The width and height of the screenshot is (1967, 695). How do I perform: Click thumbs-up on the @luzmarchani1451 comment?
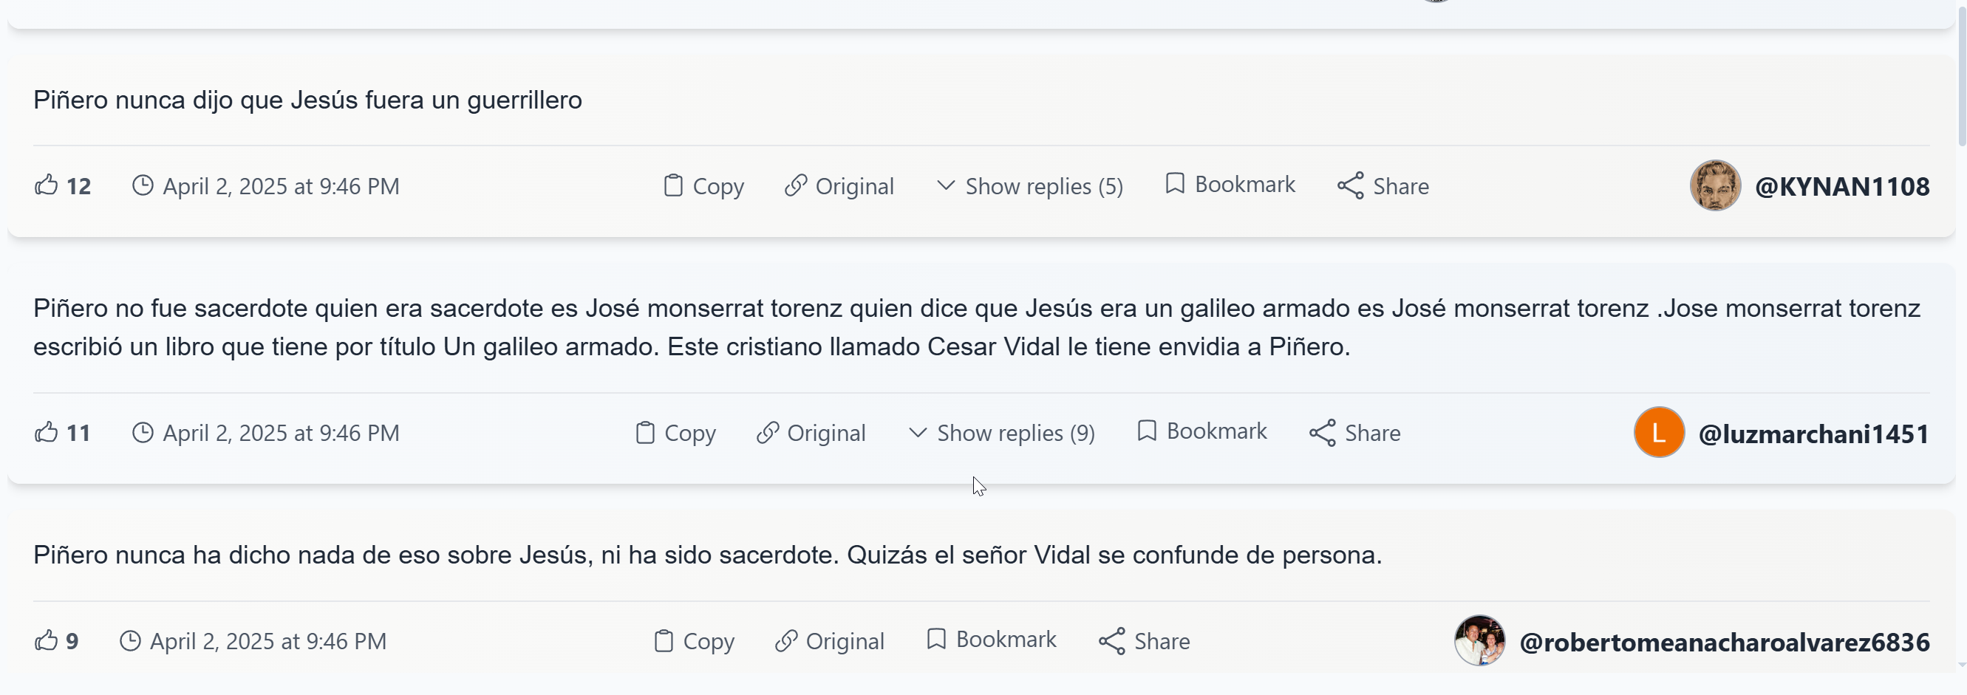tap(47, 433)
